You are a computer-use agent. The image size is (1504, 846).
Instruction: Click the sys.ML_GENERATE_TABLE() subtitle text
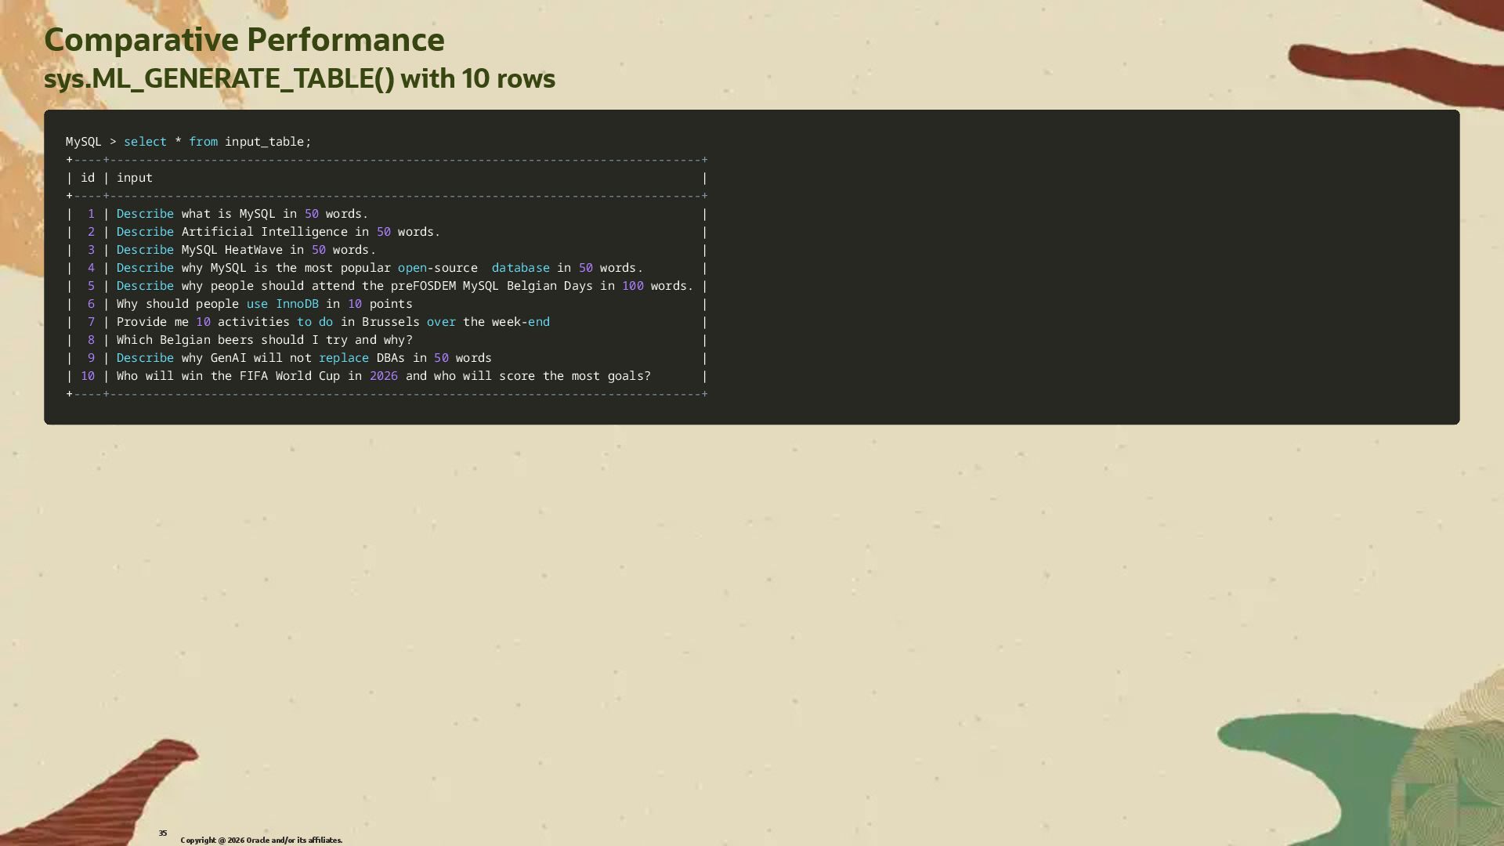pos(299,79)
